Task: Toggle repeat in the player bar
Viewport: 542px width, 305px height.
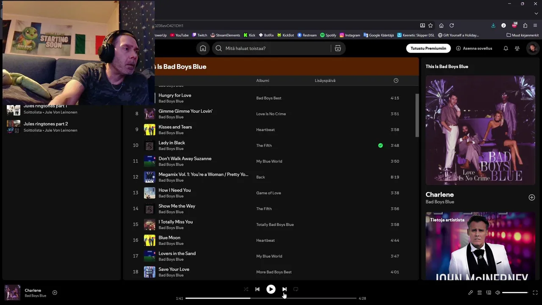Action: (296, 289)
